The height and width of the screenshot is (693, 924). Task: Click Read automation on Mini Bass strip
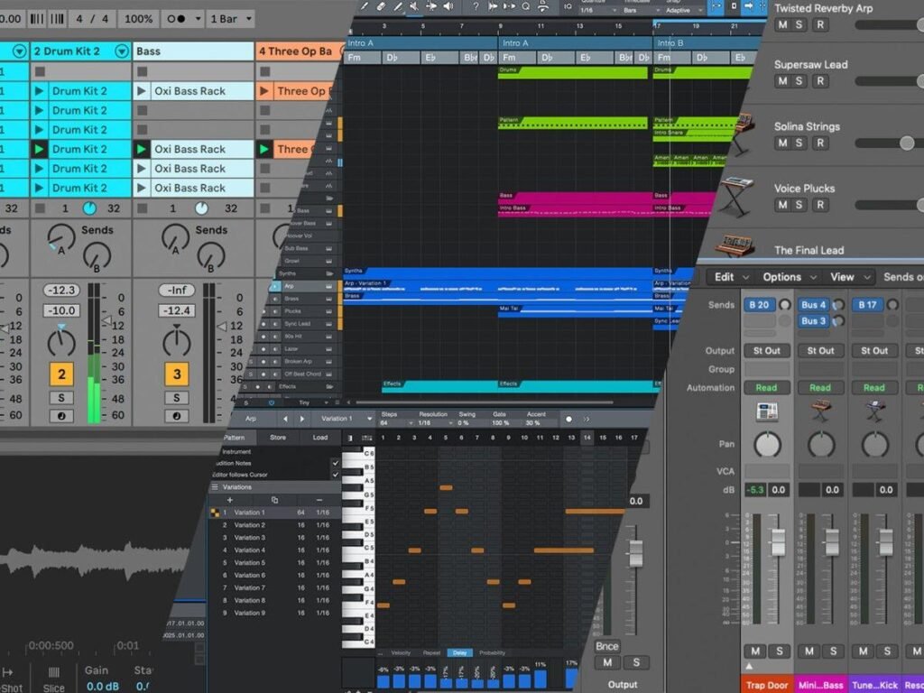[820, 388]
